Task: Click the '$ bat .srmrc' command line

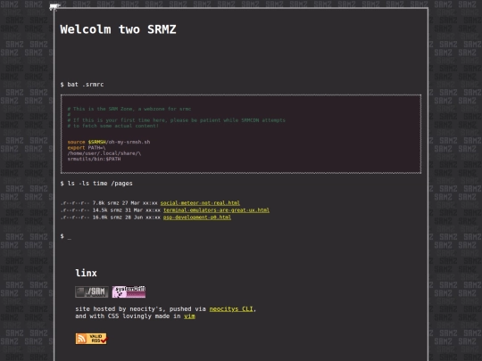Action: [x=82, y=85]
